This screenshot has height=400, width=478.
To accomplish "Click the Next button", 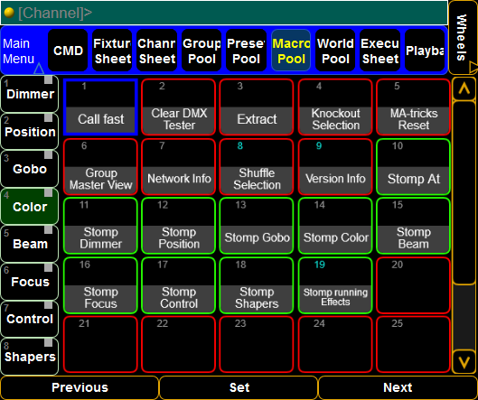I will pos(398,387).
